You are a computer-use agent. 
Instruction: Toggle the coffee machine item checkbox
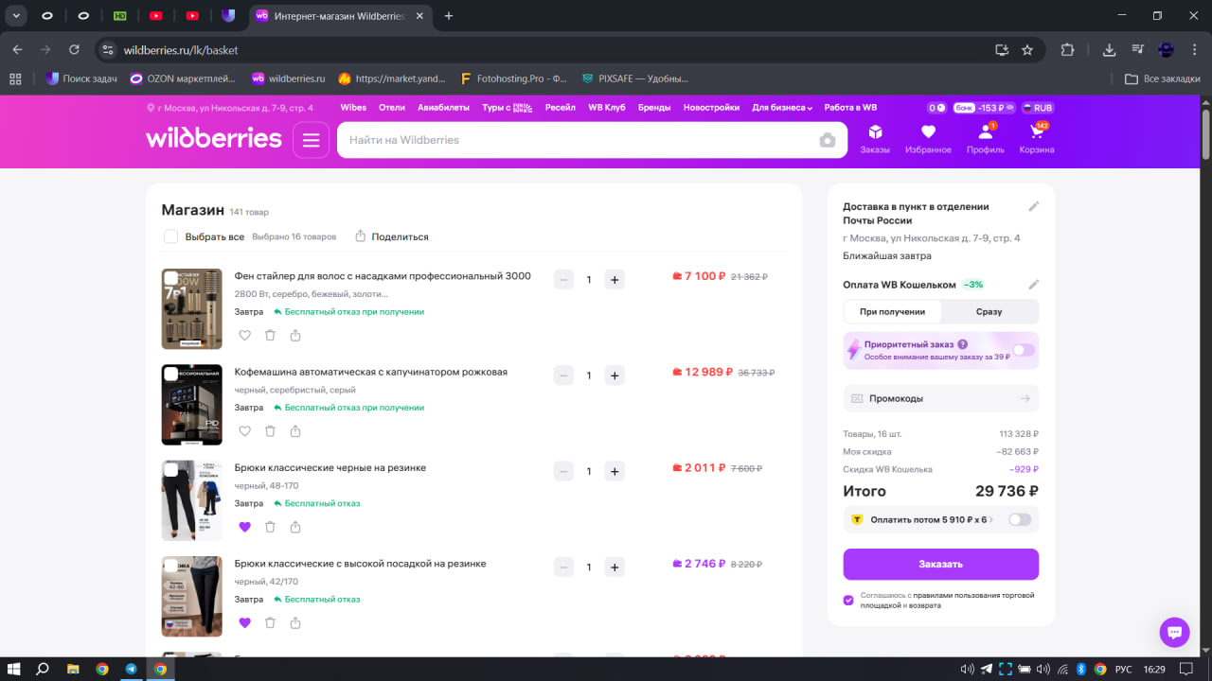point(171,374)
